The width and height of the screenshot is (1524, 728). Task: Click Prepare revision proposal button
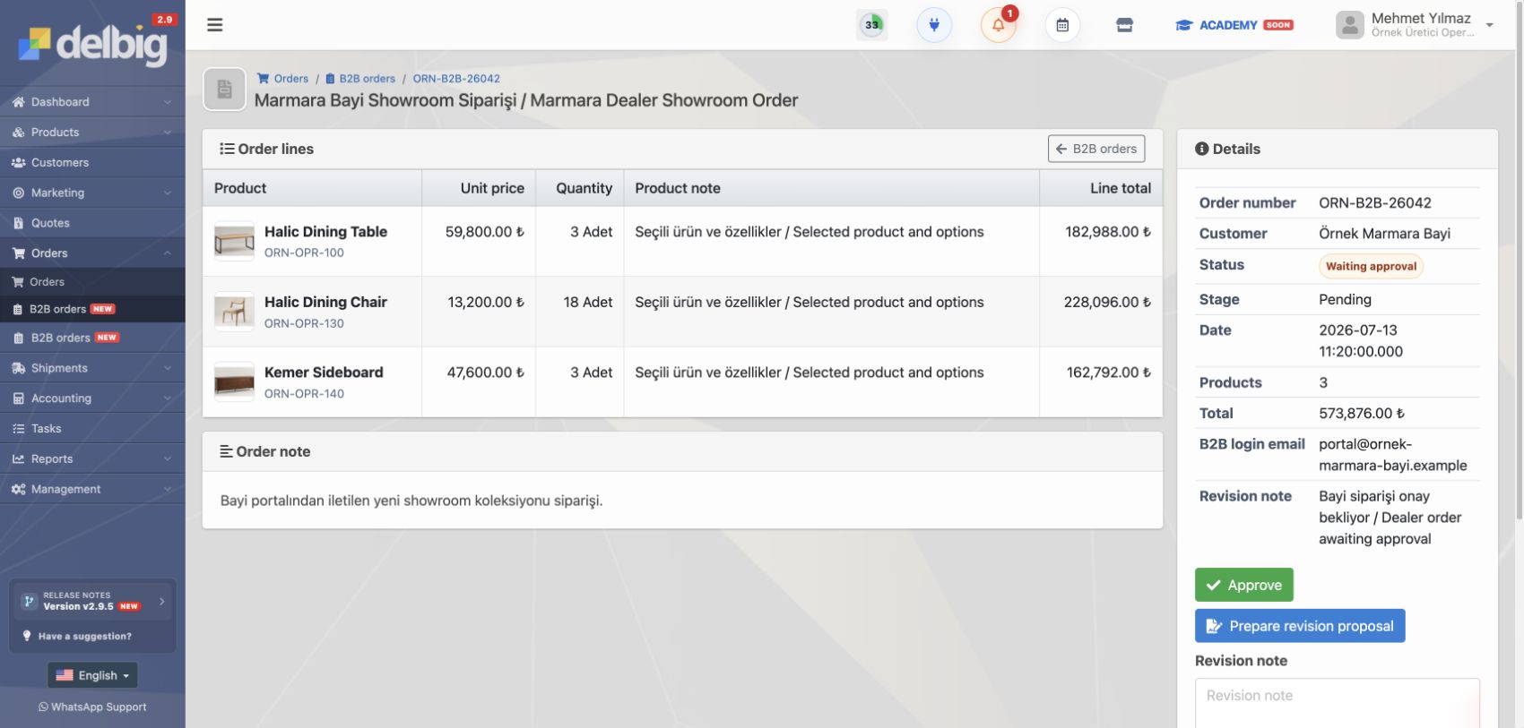1300,626
